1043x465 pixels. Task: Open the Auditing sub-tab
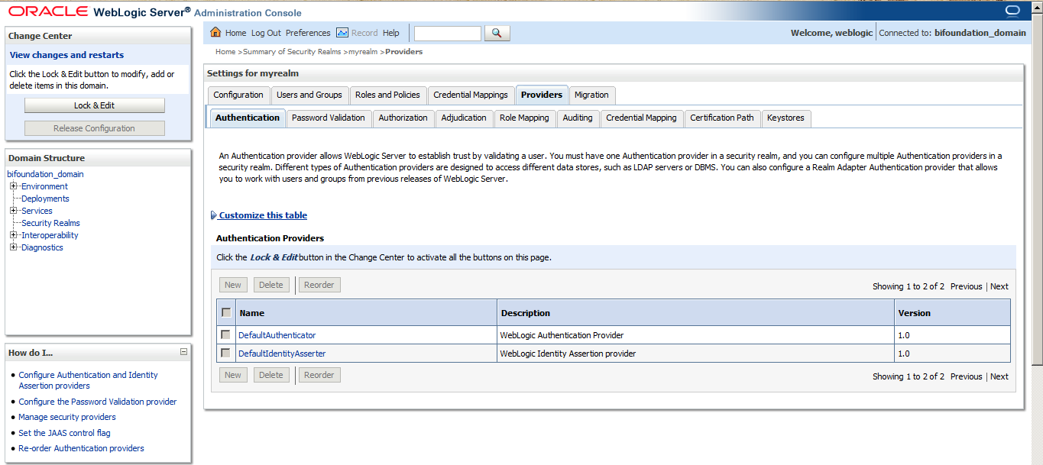[578, 118]
